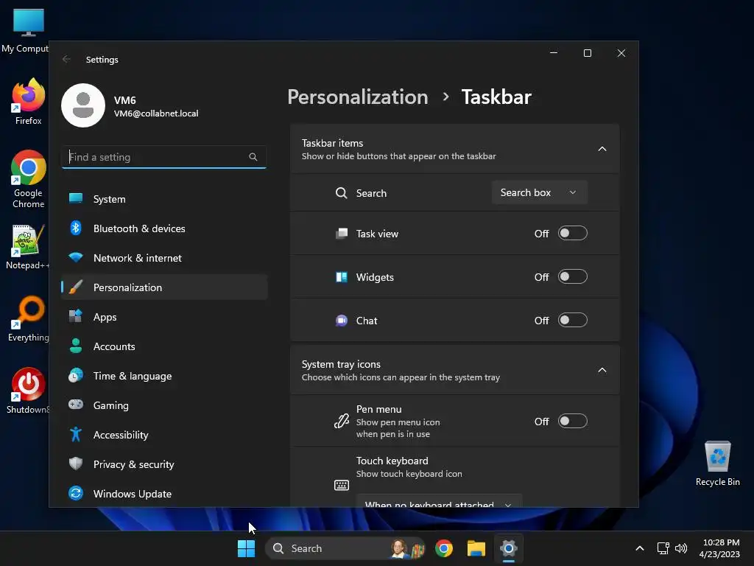The height and width of the screenshot is (566, 754).
Task: Select the Personalization category
Action: pyautogui.click(x=164, y=287)
